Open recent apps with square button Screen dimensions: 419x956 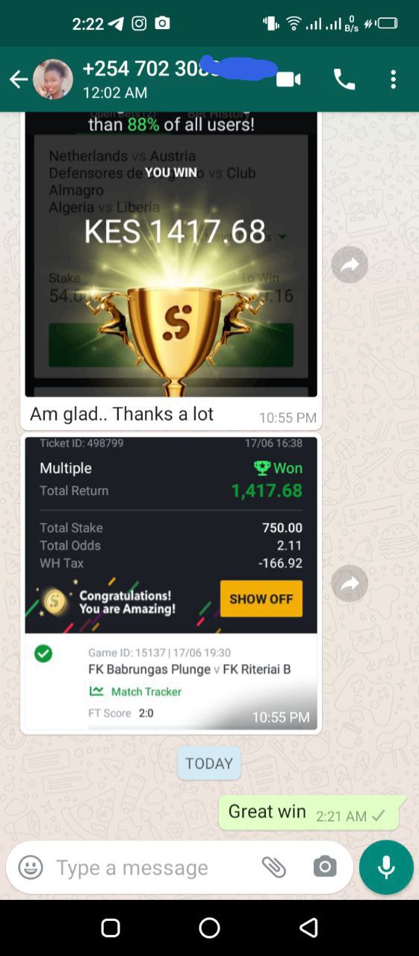pyautogui.click(x=111, y=928)
